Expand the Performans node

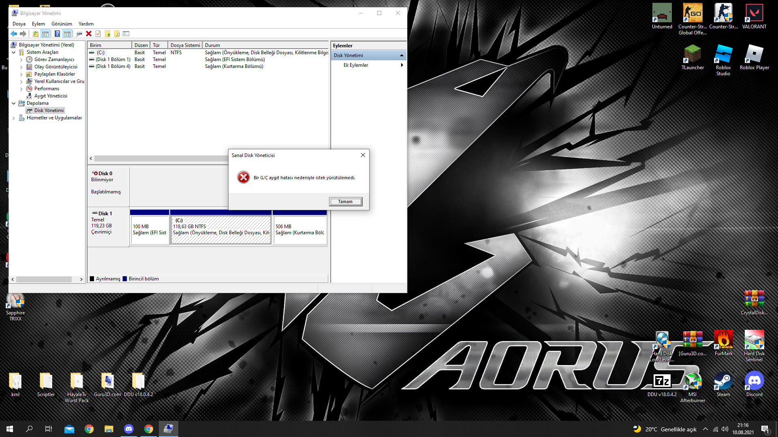coord(21,89)
